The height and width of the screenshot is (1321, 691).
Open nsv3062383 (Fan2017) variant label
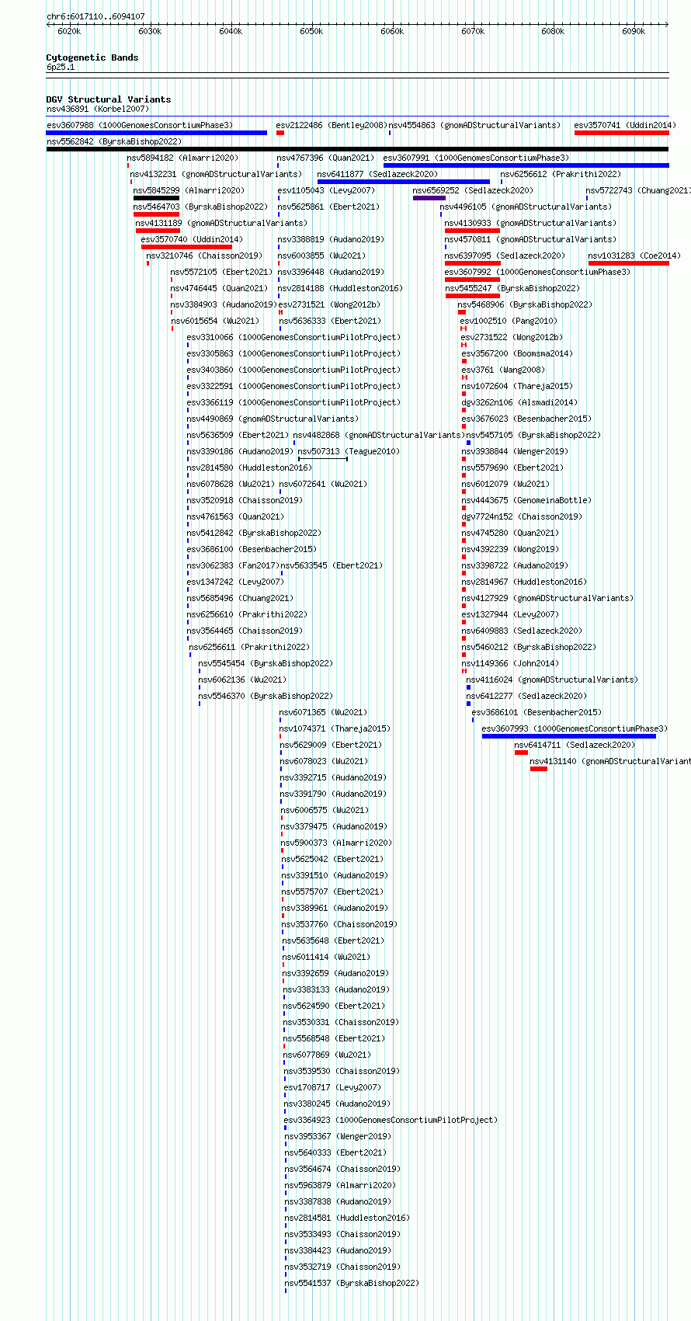[232, 565]
